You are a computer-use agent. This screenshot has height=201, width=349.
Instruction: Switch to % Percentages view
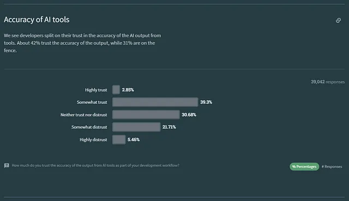point(304,167)
